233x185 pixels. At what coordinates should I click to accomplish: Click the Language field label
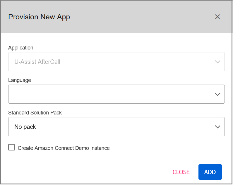click(20, 80)
